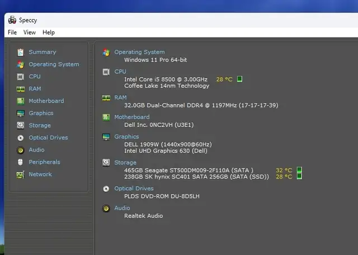Click the Storage hard drive icon in sidebar
The image size is (358, 255).
20,125
